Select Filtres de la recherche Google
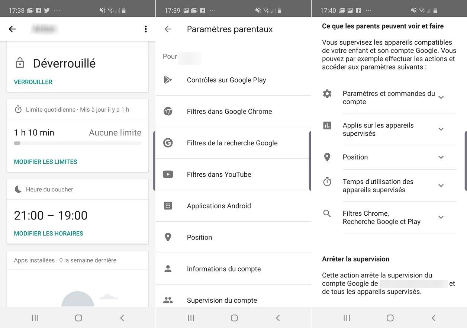Image resolution: width=467 pixels, height=328 pixels. 232,143
